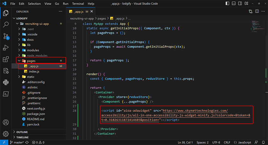268x145 pixels.
Task: Click the master branch in status bar
Action: coord(17,142)
